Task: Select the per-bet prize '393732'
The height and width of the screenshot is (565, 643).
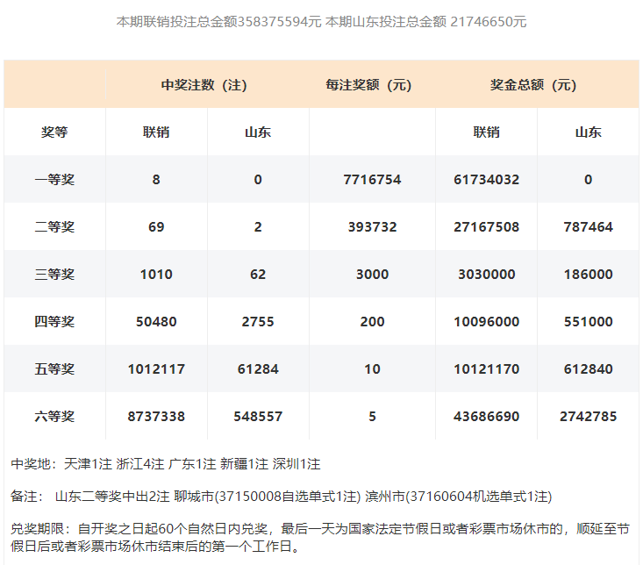Action: [x=372, y=226]
